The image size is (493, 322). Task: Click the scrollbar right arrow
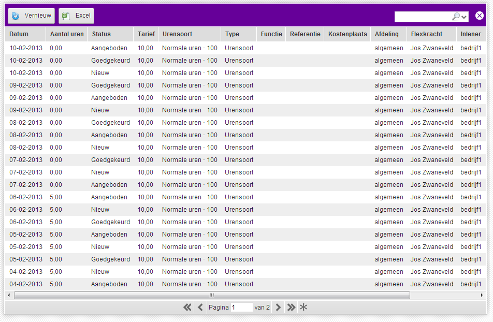tap(482, 295)
